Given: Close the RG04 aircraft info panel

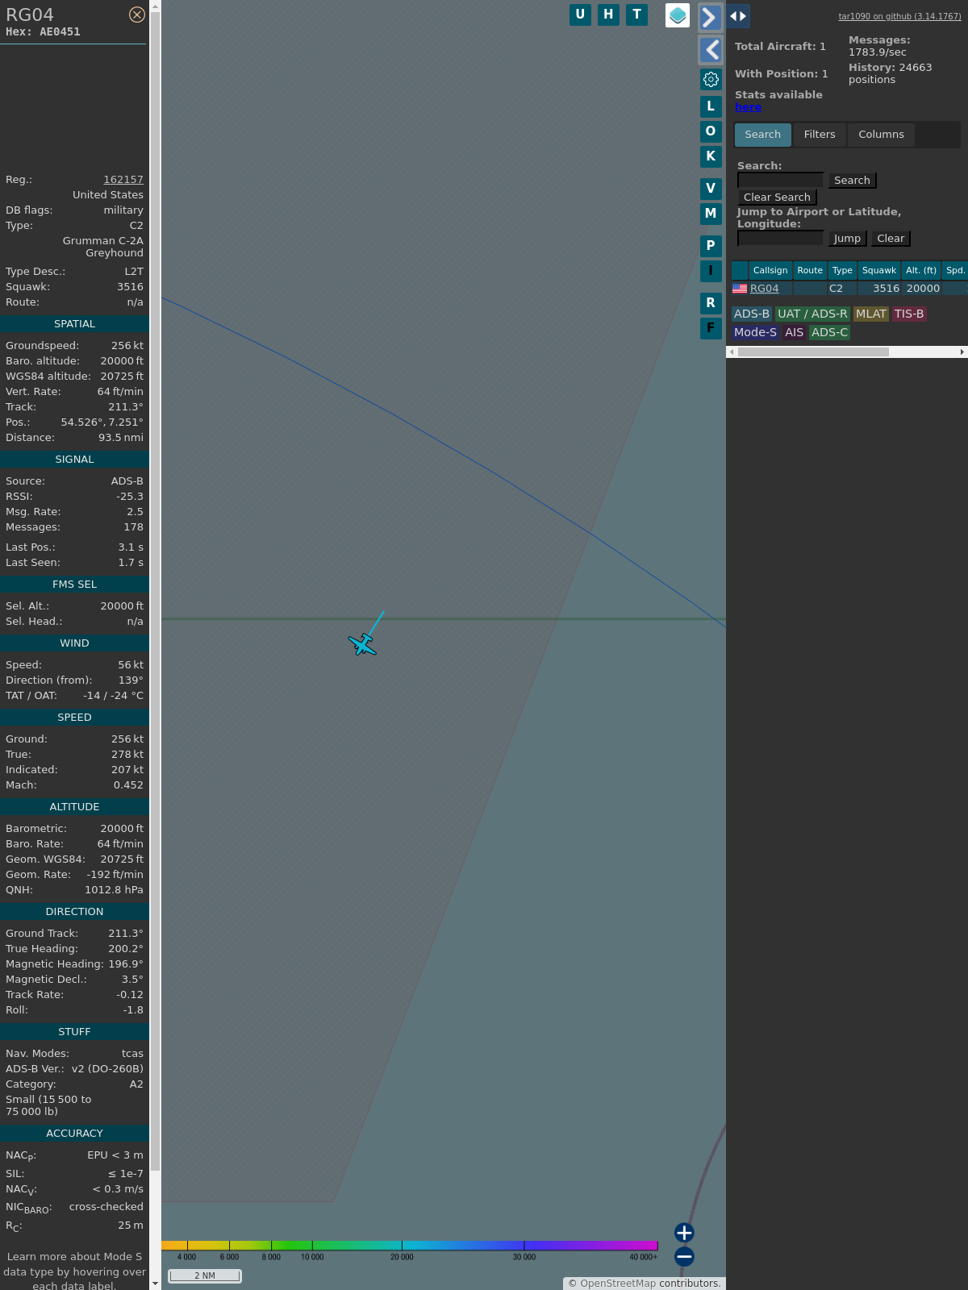Looking at the screenshot, I should coord(137,15).
